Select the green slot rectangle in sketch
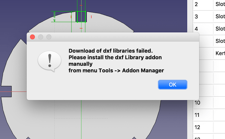 tap(81, 17)
